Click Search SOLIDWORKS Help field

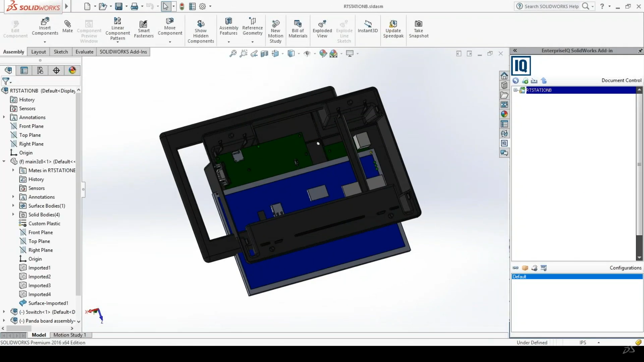click(x=552, y=6)
